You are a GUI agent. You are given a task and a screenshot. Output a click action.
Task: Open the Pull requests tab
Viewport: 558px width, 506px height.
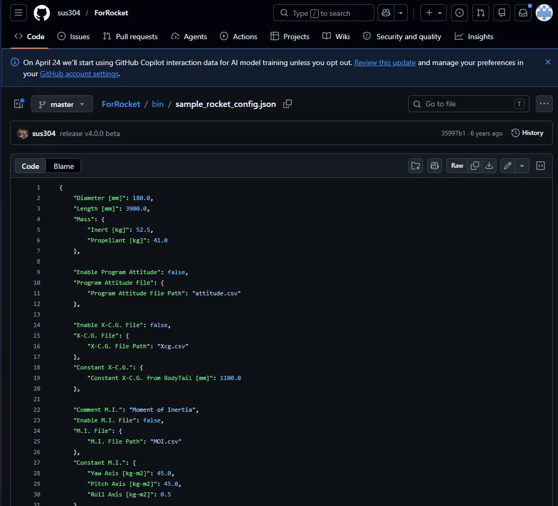pos(130,37)
